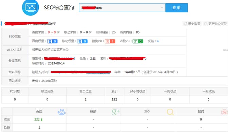Click the small gray handle at right edge
Image resolution: width=231 pixels, height=132 pixels.
pyautogui.click(x=226, y=50)
